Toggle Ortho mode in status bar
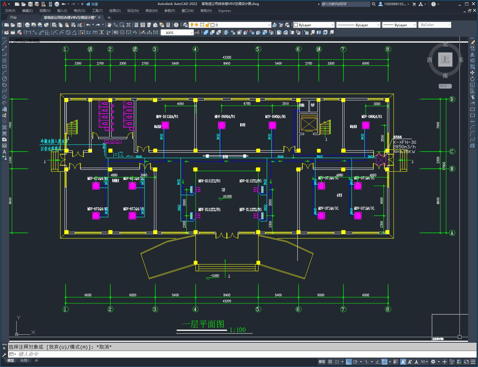The height and width of the screenshot is (367, 478). (349, 361)
